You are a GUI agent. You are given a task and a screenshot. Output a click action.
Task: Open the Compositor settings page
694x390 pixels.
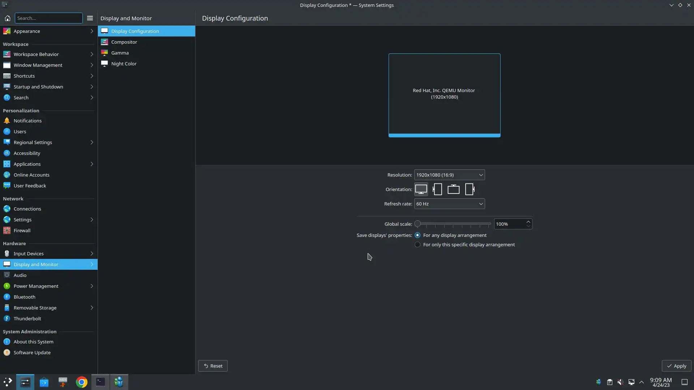[124, 42]
